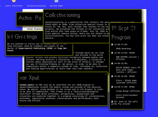Click the '15:00-16:00: XPUB2' time label
The width and height of the screenshot is (158, 117).
coord(125,76)
